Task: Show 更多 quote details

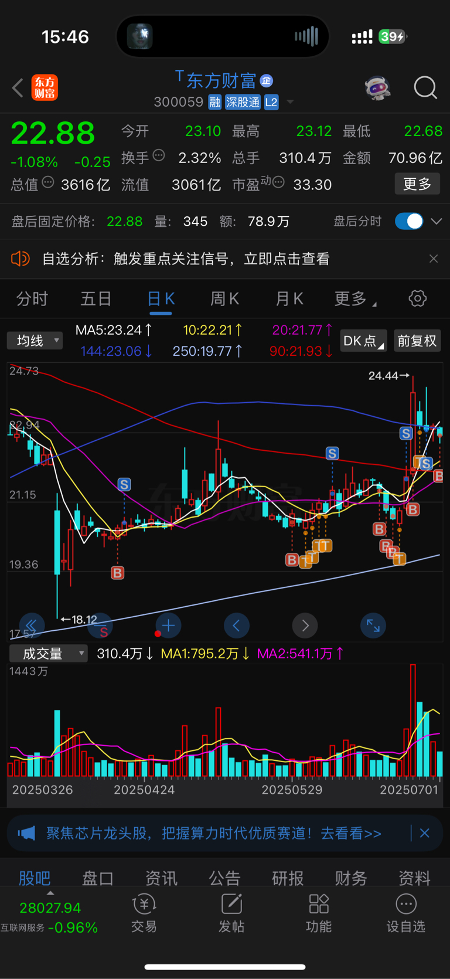Action: pos(417,184)
